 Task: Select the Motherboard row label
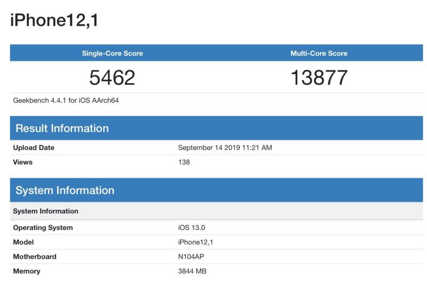35,257
